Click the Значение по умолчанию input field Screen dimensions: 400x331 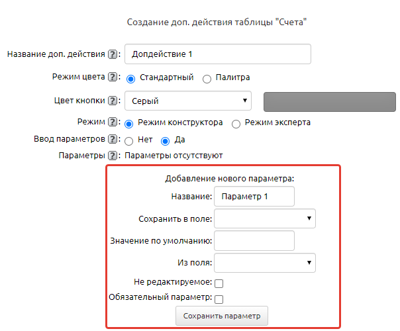pos(254,241)
